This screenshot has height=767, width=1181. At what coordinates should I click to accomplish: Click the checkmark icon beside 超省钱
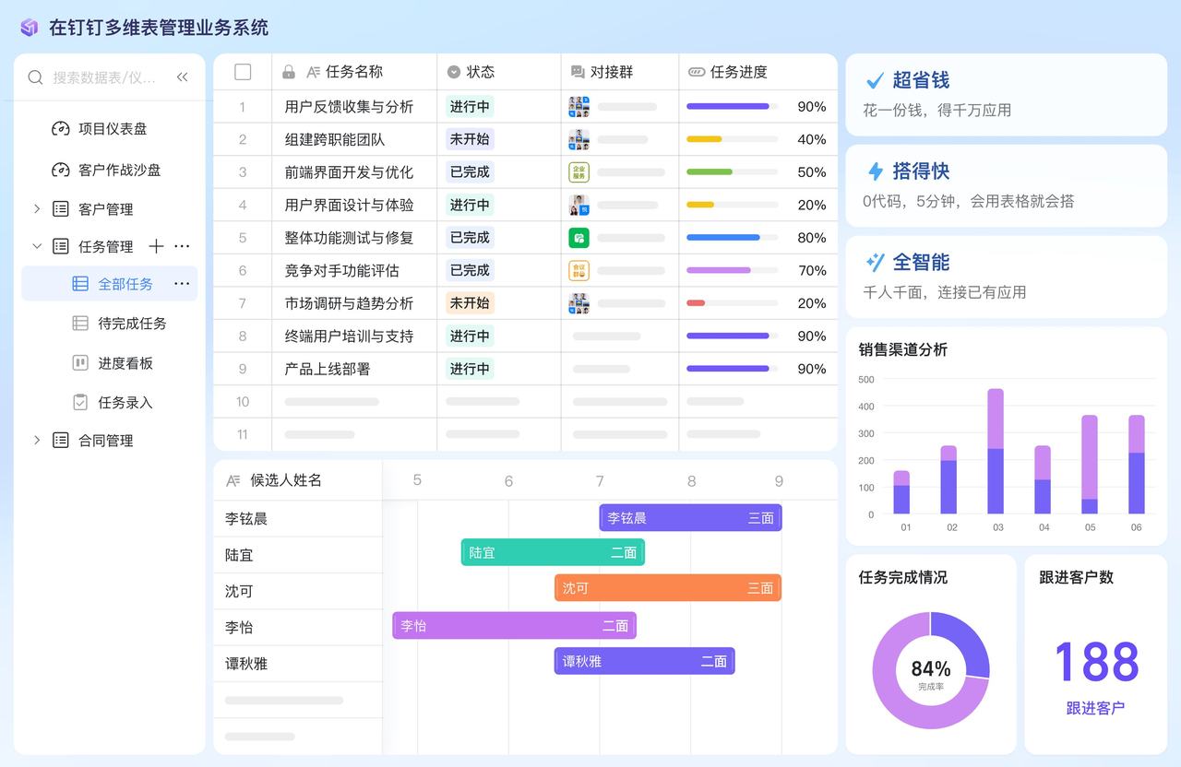[x=875, y=80]
